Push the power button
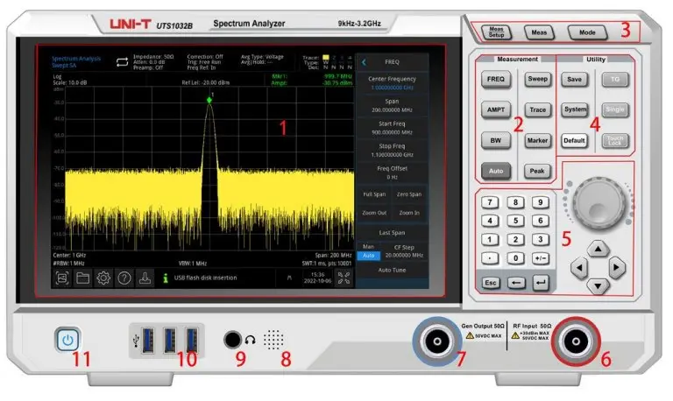The height and width of the screenshot is (401, 673). pyautogui.click(x=67, y=340)
